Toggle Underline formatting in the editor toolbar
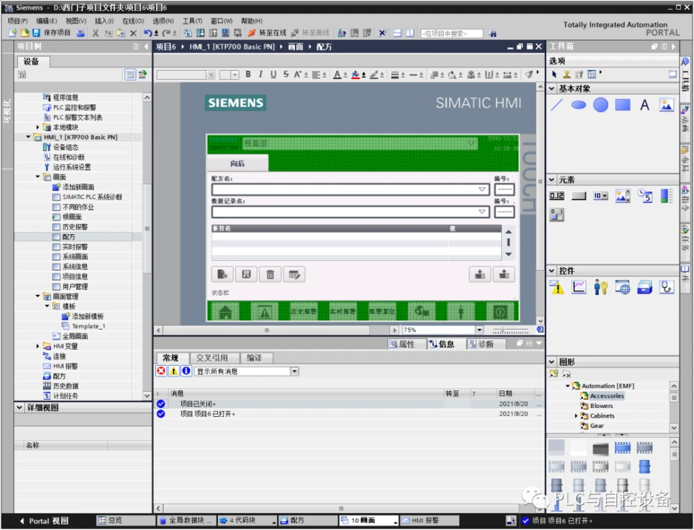This screenshot has height=530, width=694. click(273, 74)
